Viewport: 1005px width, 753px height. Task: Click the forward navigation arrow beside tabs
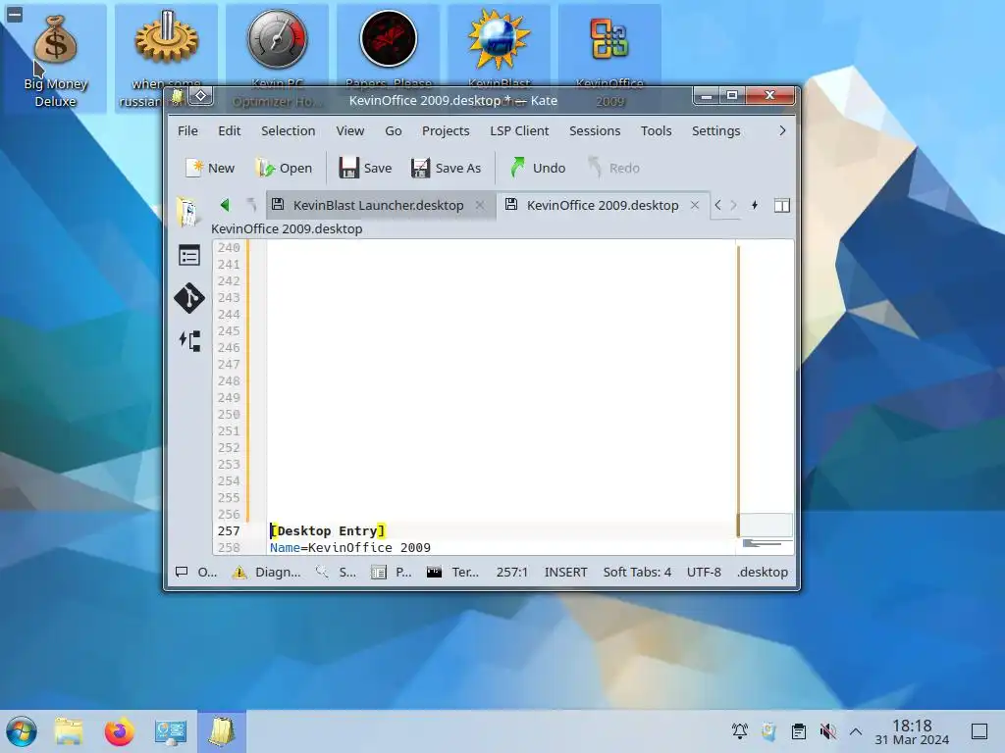click(x=734, y=205)
